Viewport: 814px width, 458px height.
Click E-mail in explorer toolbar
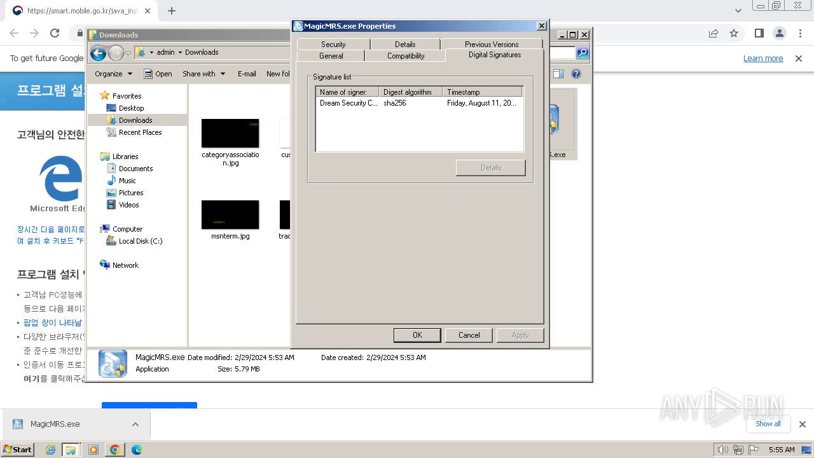click(x=247, y=74)
